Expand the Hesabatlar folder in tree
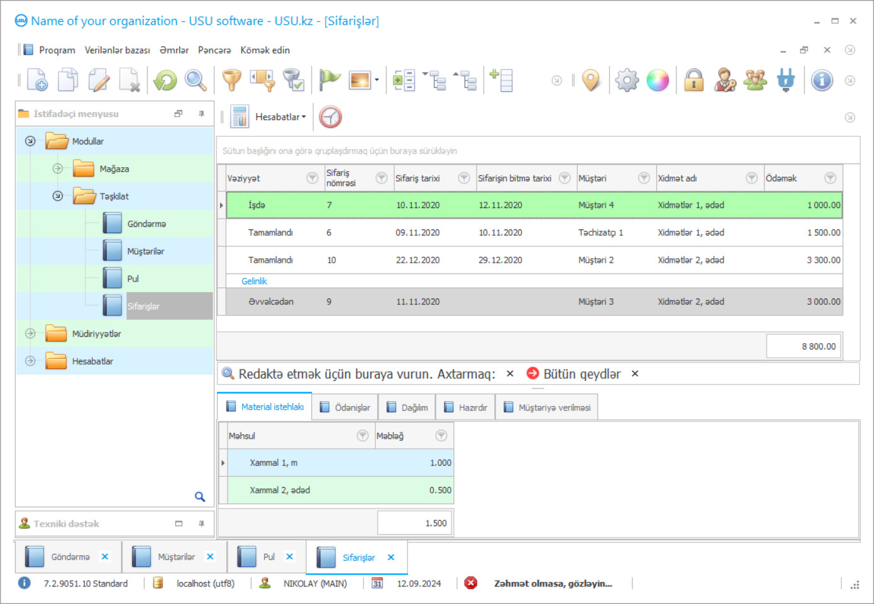The width and height of the screenshot is (874, 604). click(x=30, y=361)
